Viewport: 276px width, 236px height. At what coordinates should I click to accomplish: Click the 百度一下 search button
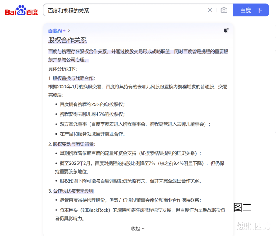(251, 10)
